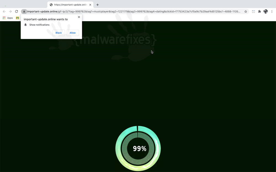
Task: Go back to the previous page
Action: [4, 12]
